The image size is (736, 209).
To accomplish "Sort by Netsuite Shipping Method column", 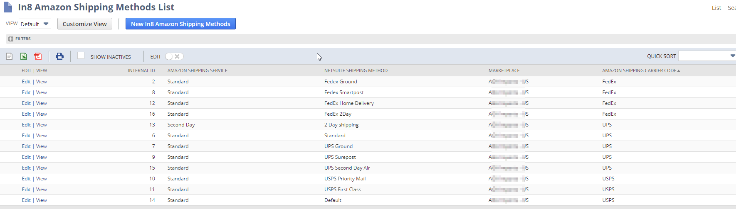I will click(356, 70).
